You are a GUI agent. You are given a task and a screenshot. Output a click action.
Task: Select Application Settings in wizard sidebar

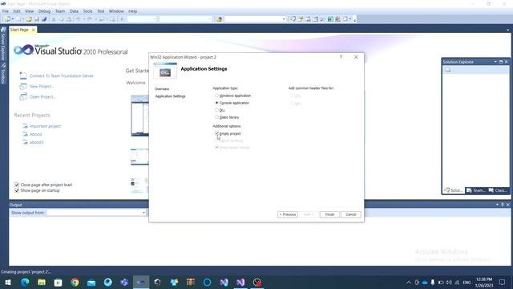click(170, 96)
